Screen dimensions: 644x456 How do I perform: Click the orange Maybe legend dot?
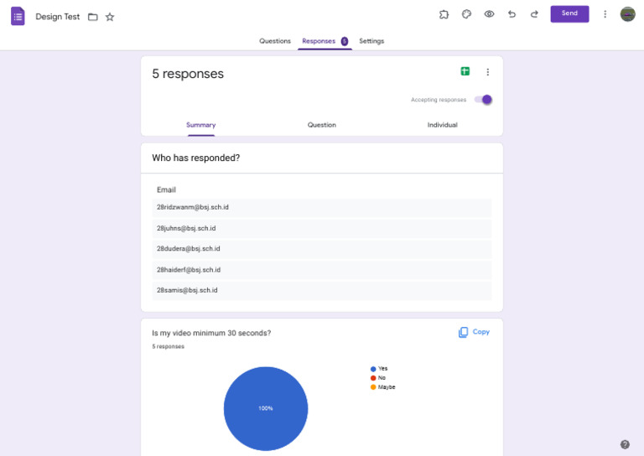(373, 387)
